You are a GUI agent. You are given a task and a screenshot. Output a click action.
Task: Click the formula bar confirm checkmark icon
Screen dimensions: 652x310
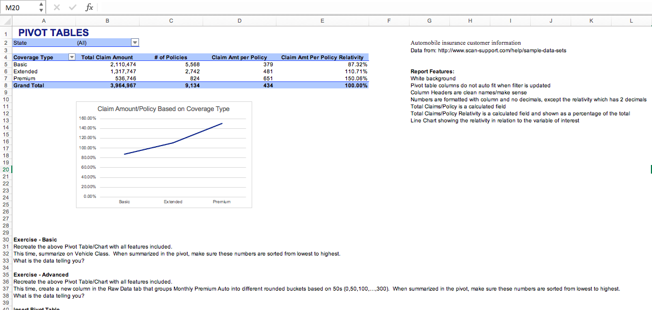(73, 8)
